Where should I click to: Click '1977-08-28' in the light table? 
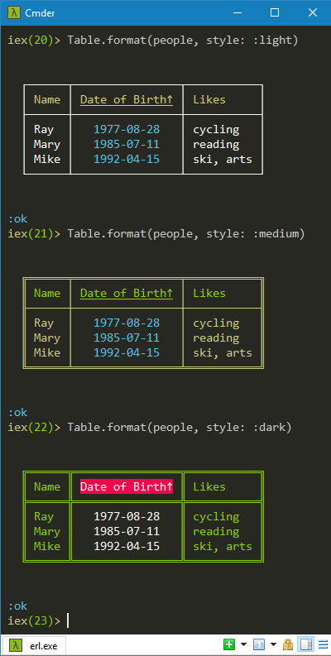coord(127,129)
